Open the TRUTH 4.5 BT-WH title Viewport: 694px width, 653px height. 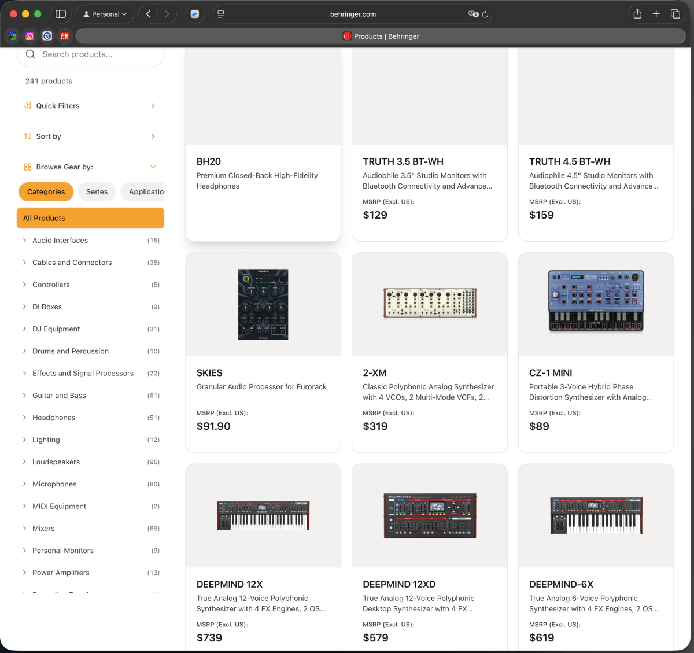coord(570,161)
